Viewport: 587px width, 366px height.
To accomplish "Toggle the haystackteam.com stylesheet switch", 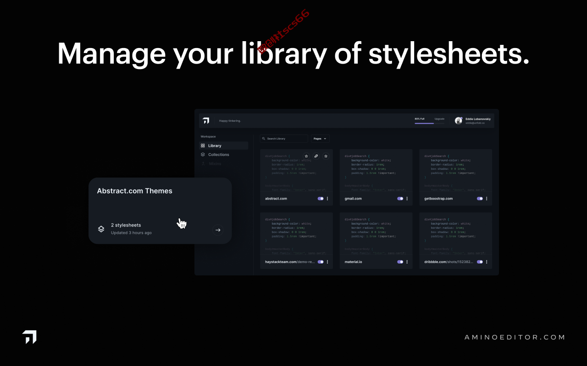I will (321, 262).
